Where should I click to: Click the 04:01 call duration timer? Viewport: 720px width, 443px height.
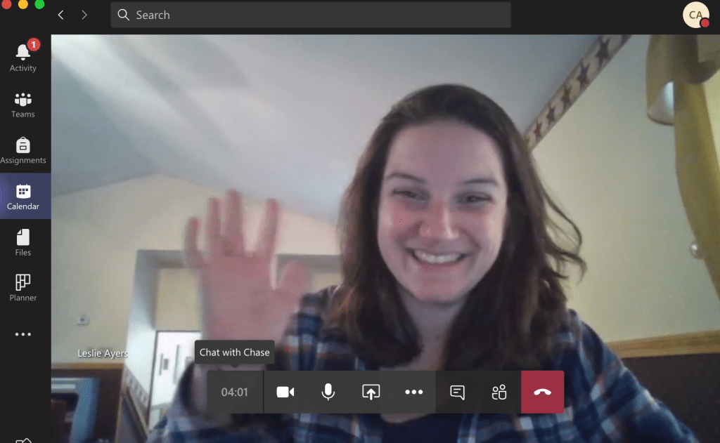[x=235, y=392]
